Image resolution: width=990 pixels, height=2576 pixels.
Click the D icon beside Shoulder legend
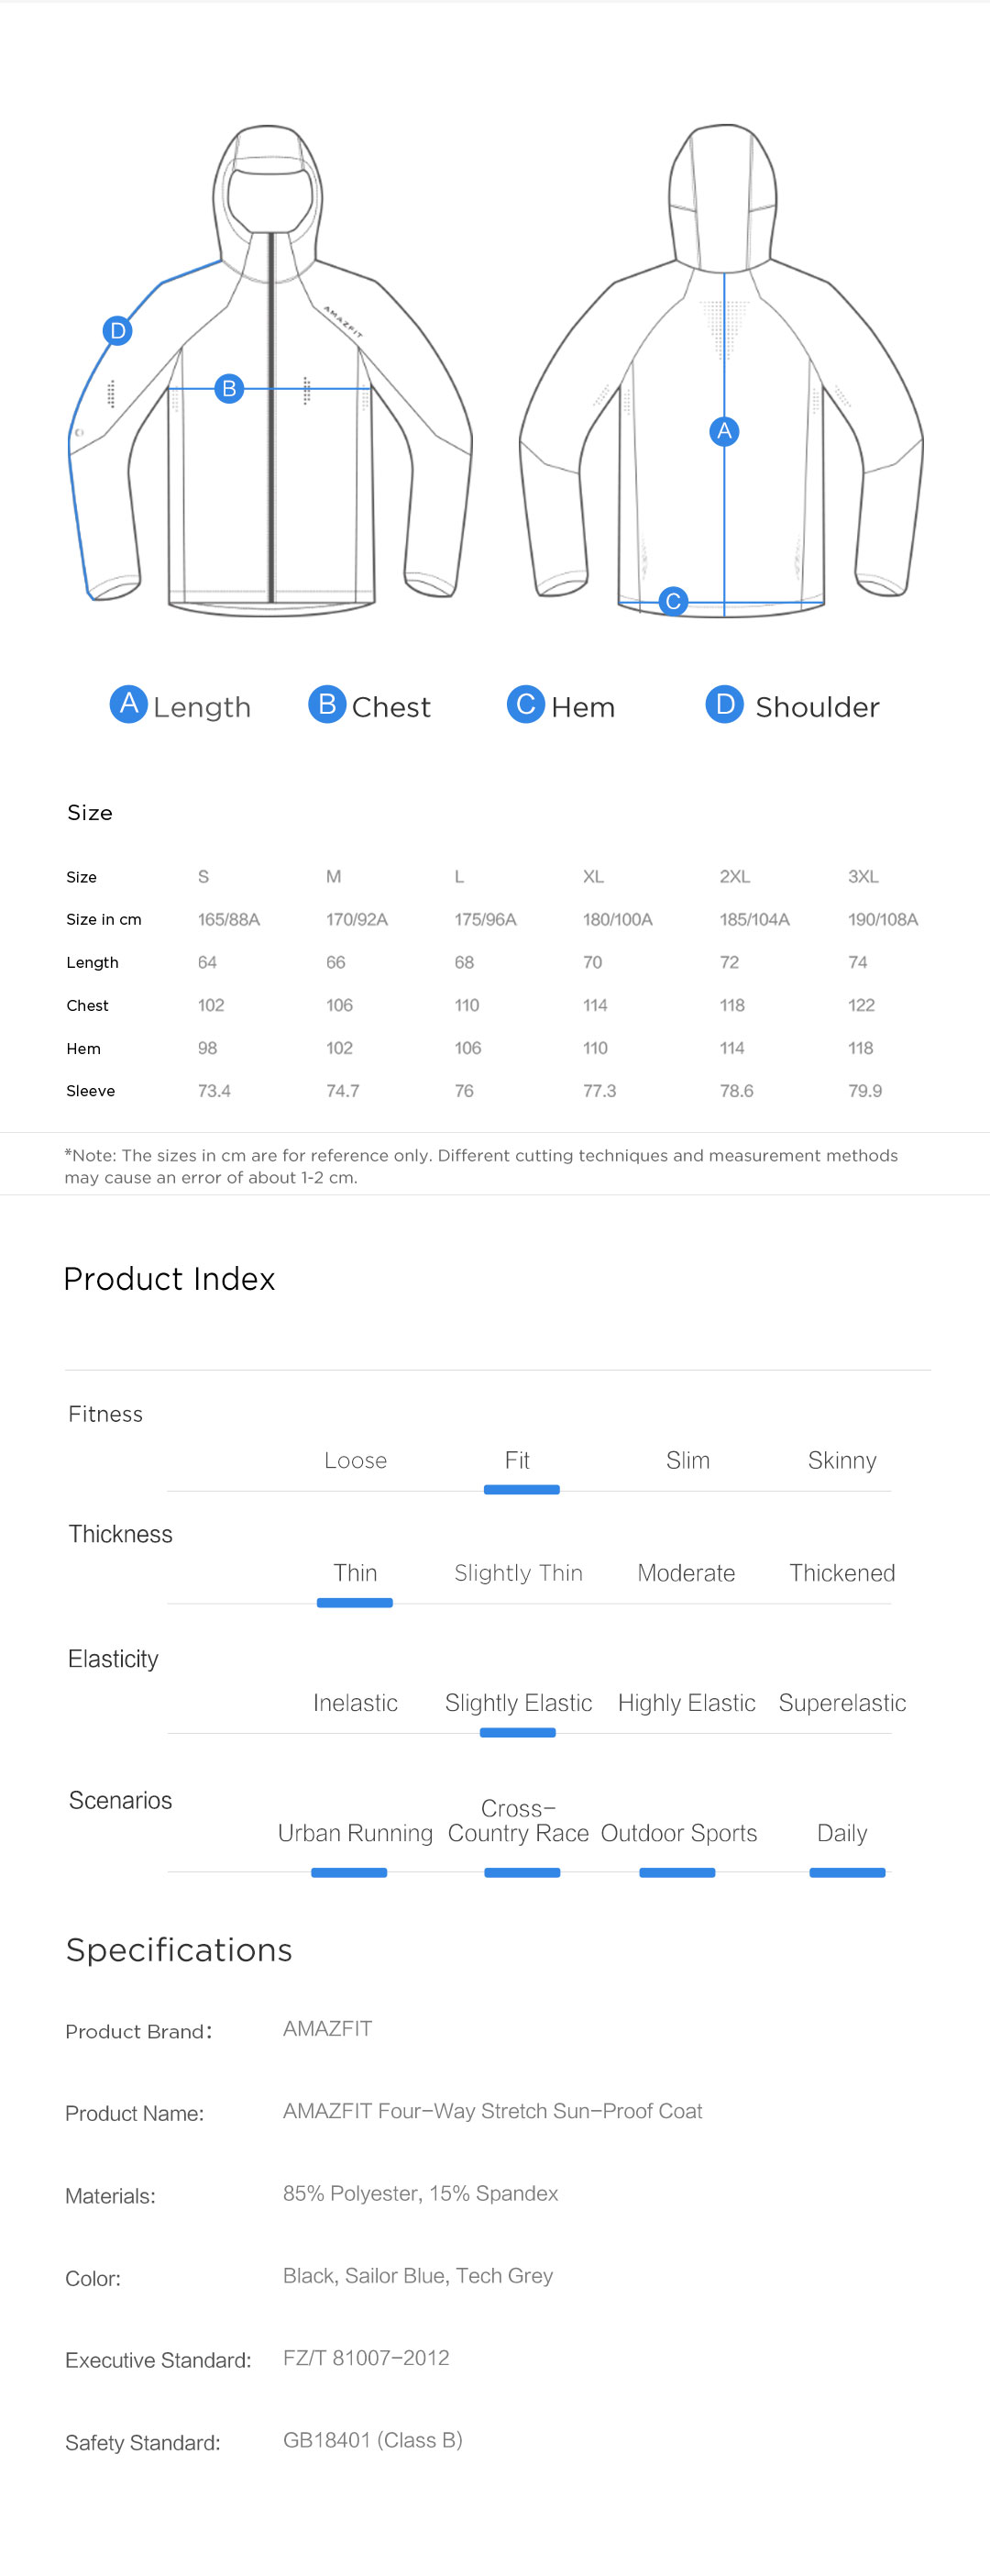point(724,704)
